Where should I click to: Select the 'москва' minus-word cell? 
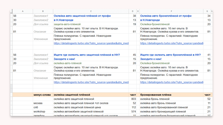tap(38, 103)
